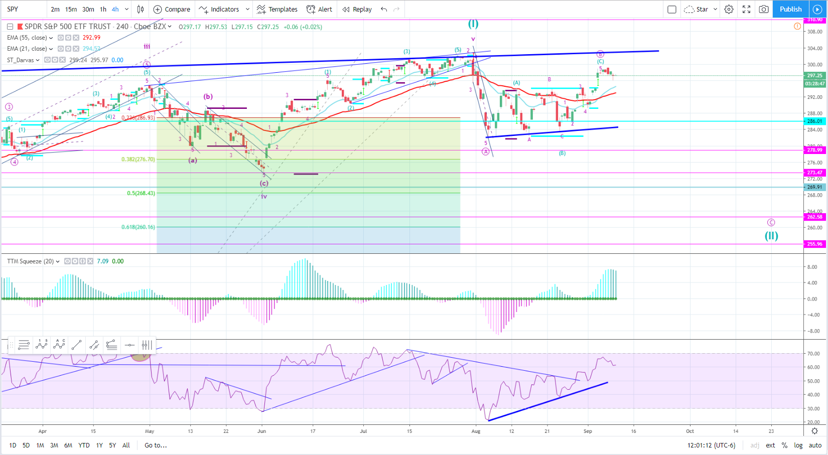Viewport: 828px width, 455px height.
Task: Set date range to All
Action: 126,445
